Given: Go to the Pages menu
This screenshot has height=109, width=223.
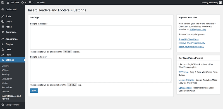Looking at the screenshot, I should [9, 27].
